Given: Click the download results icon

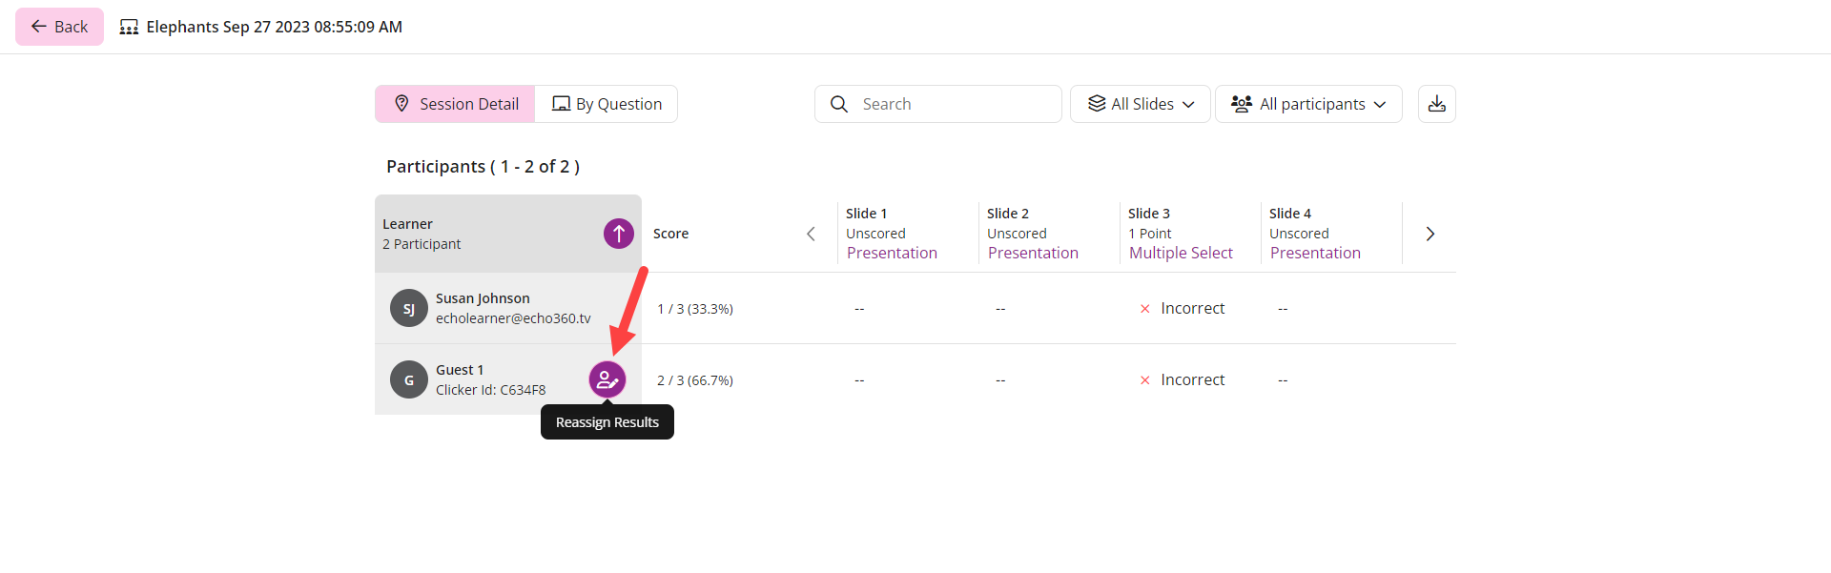Looking at the screenshot, I should [x=1437, y=104].
